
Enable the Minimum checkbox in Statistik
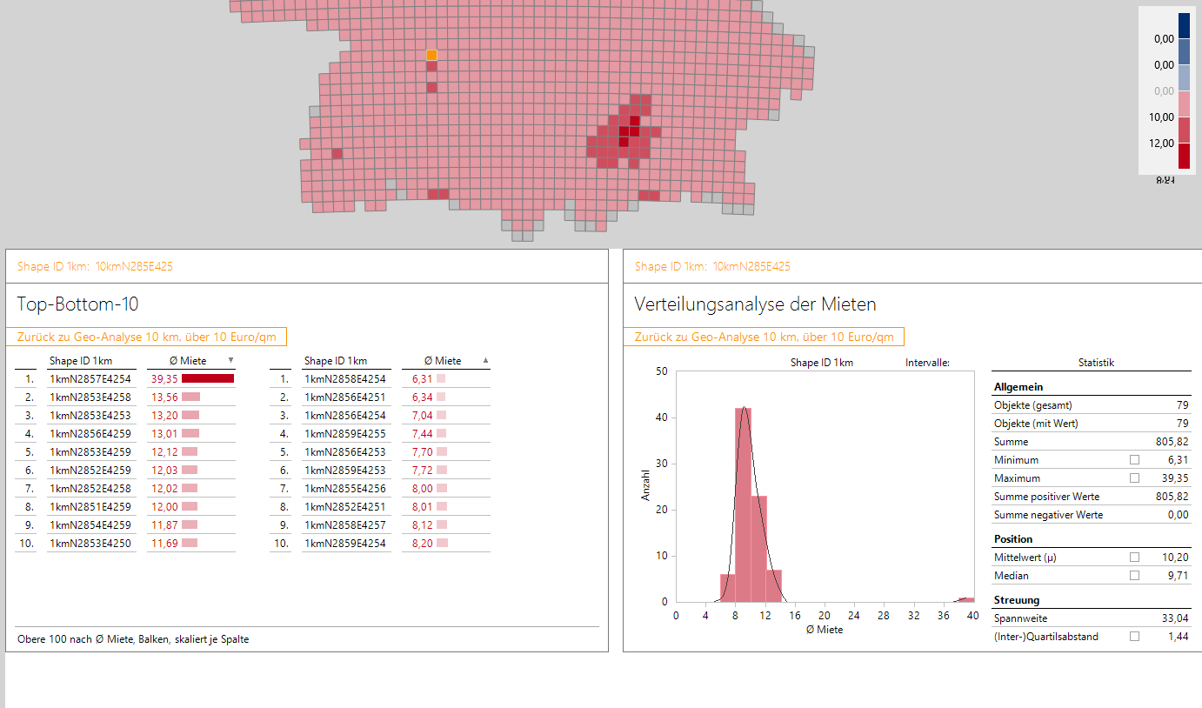click(1134, 459)
